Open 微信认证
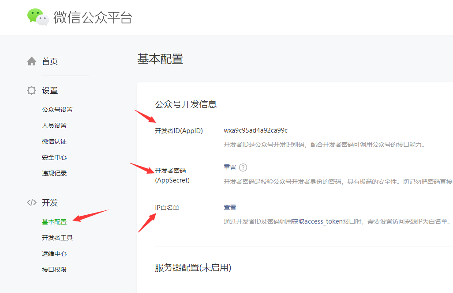 coord(55,141)
